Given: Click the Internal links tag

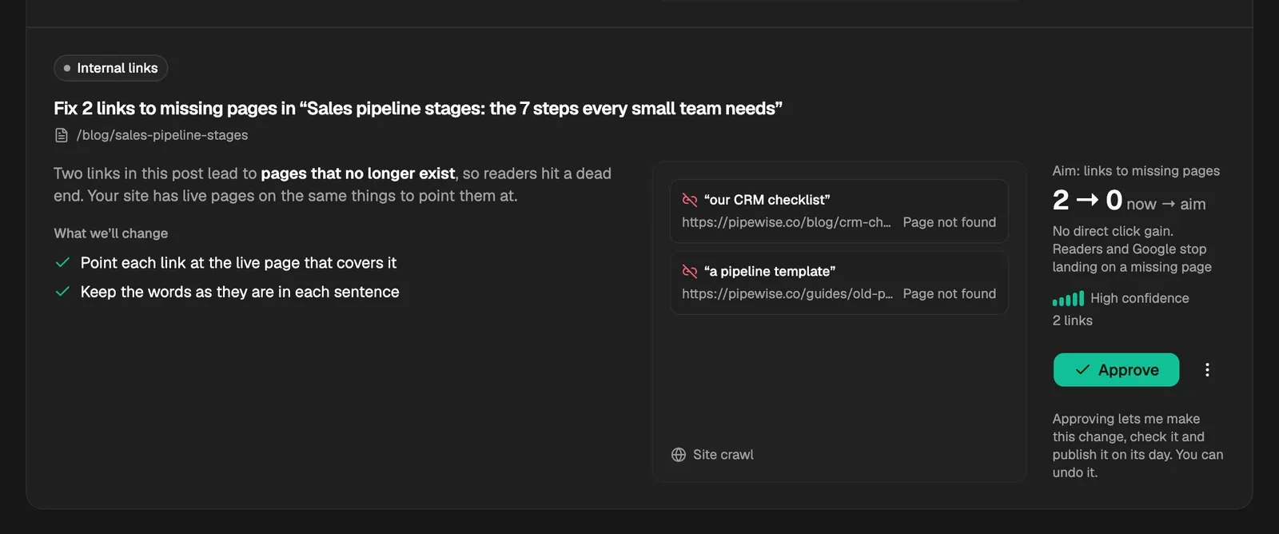Looking at the screenshot, I should (110, 68).
